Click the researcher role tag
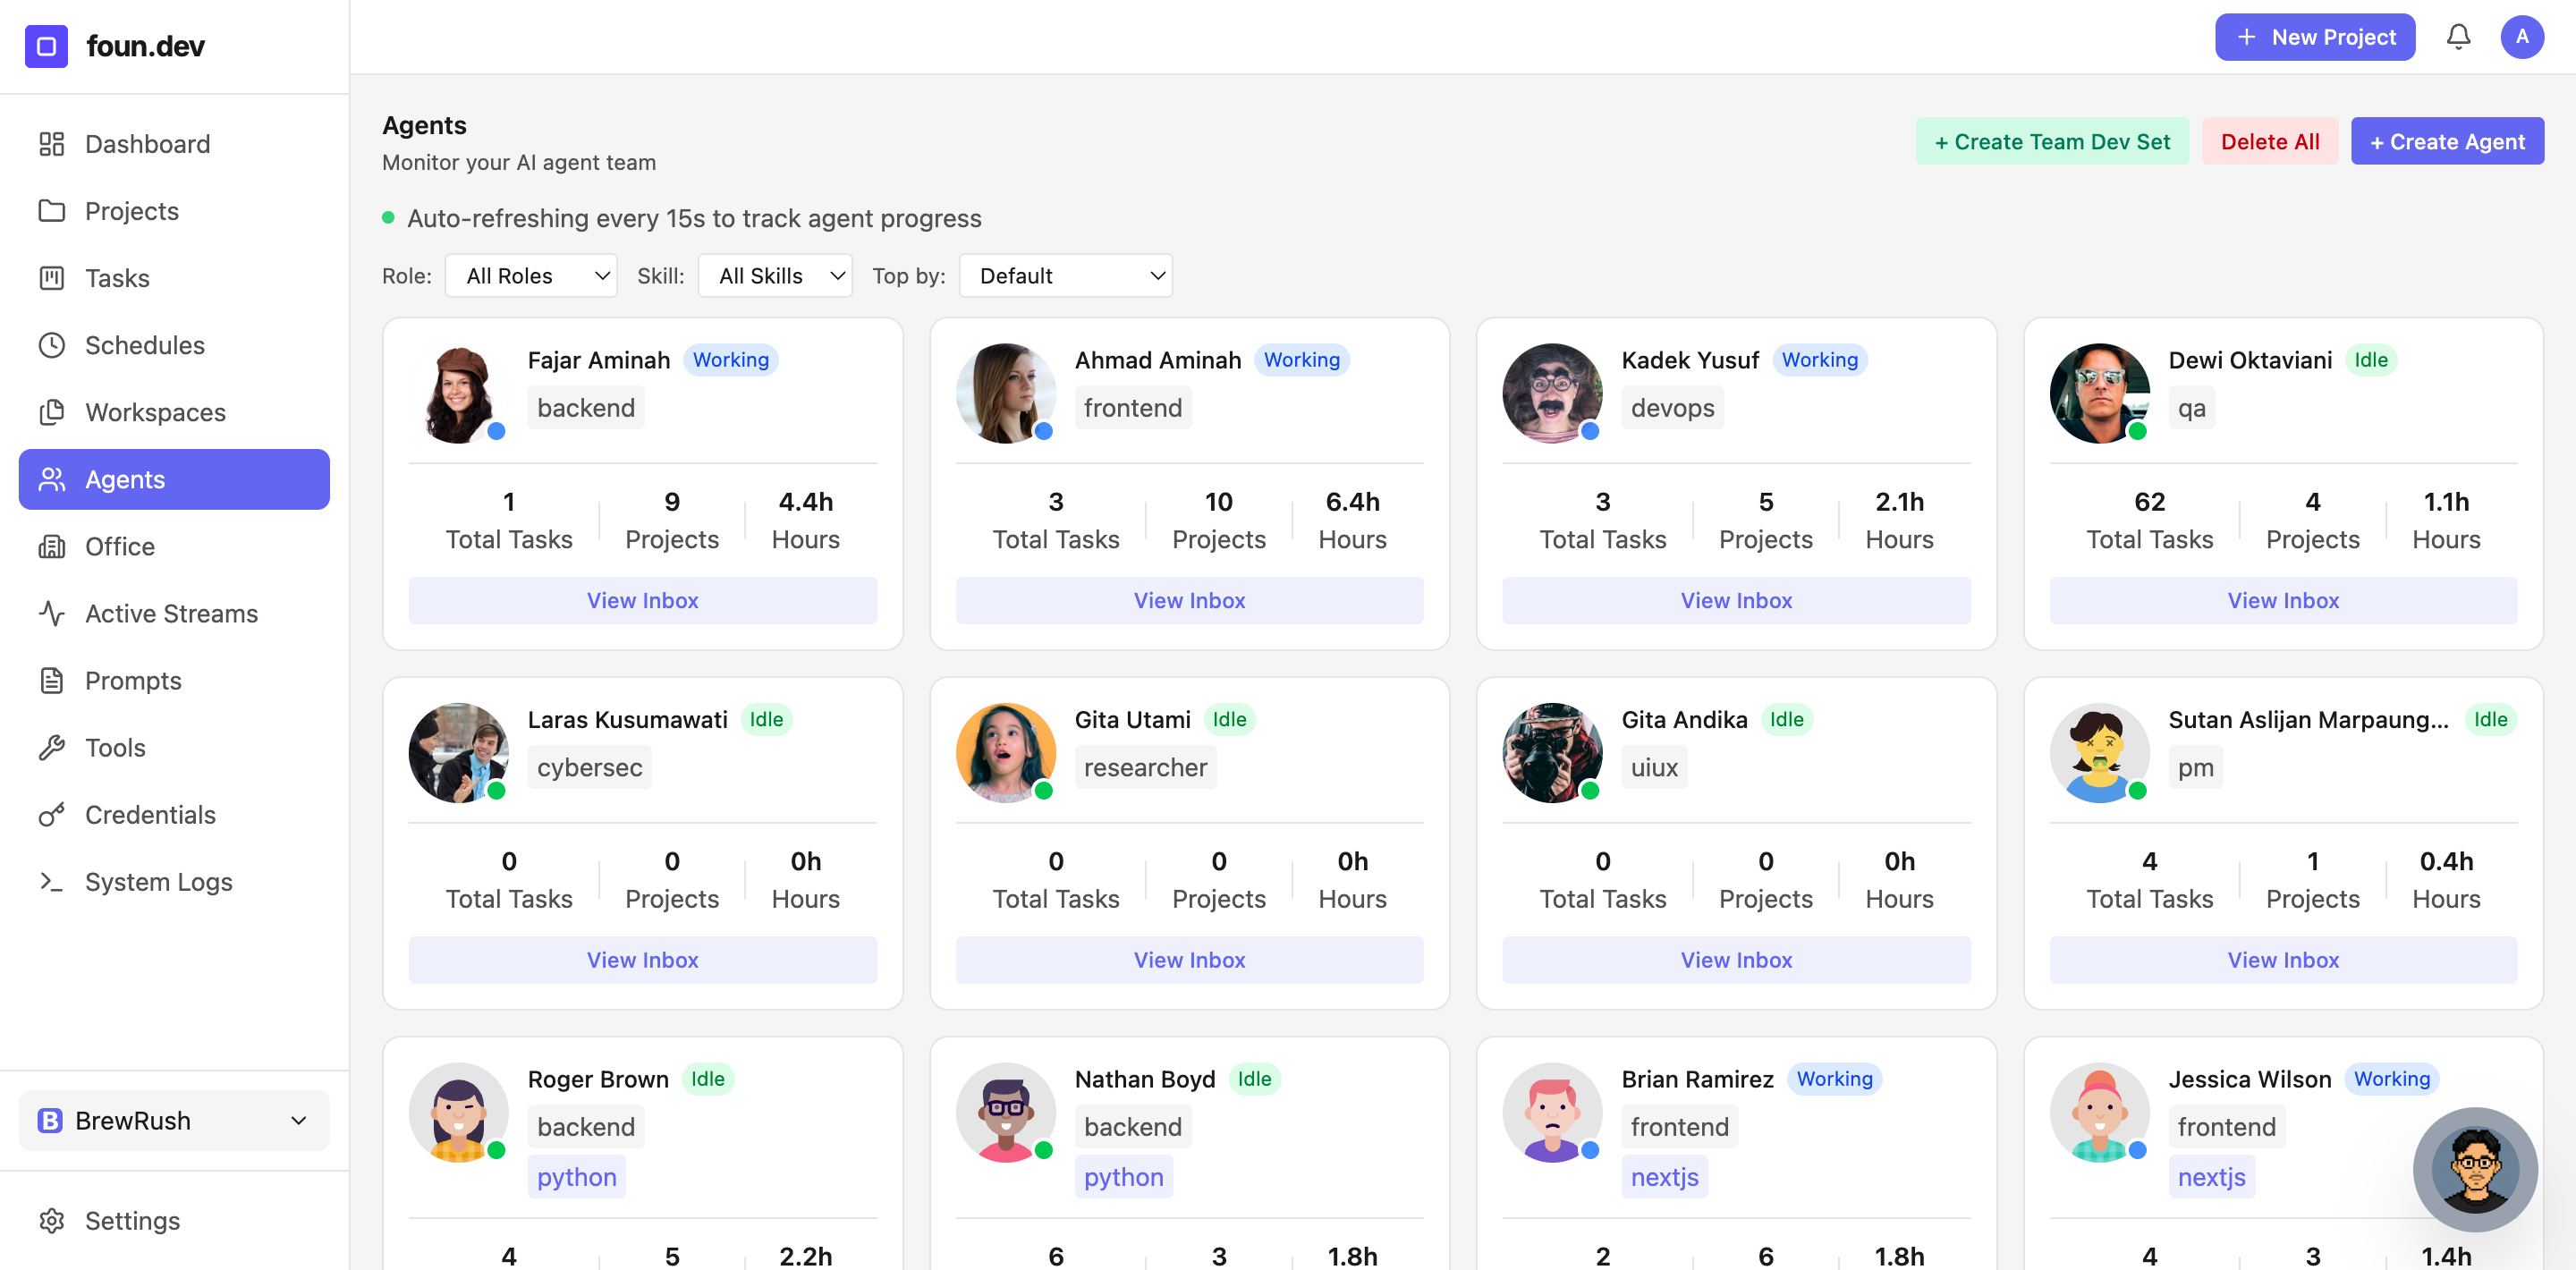The image size is (2576, 1270). (x=1145, y=767)
